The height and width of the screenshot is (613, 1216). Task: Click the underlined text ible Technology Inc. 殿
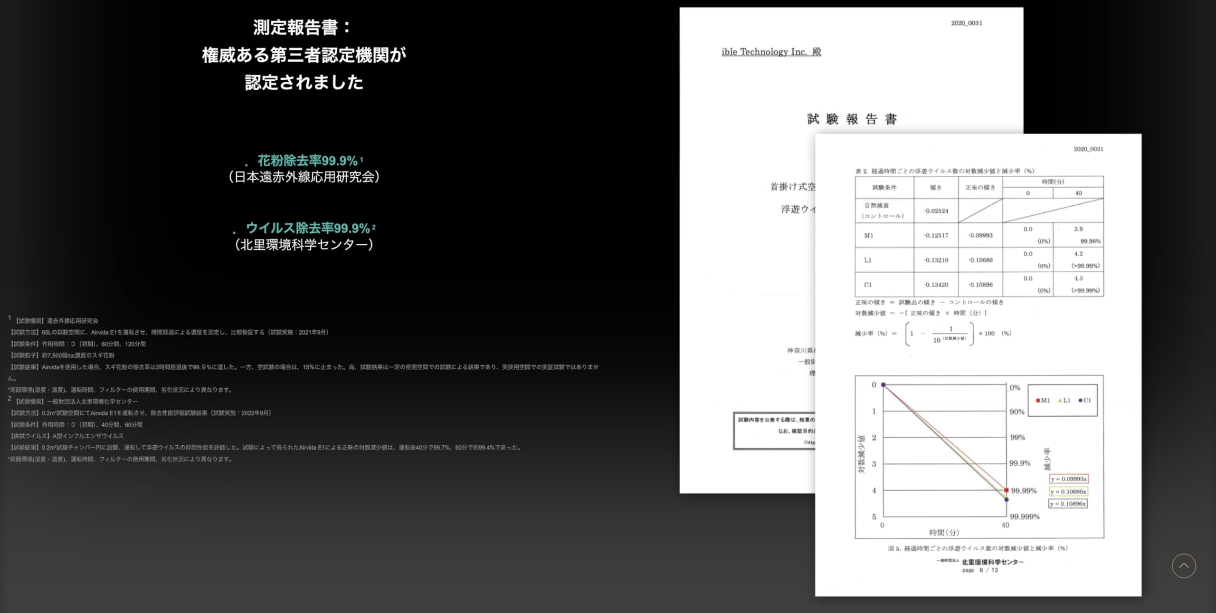pos(771,52)
